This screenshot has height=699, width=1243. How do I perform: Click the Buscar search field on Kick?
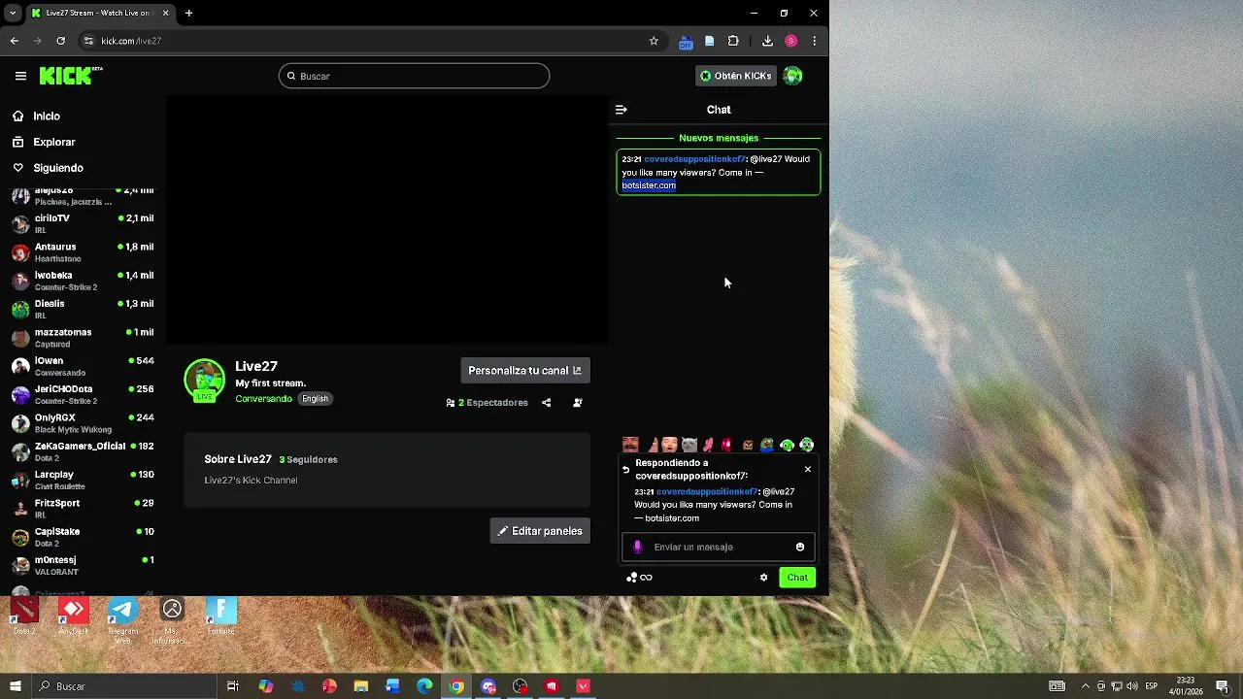414,76
